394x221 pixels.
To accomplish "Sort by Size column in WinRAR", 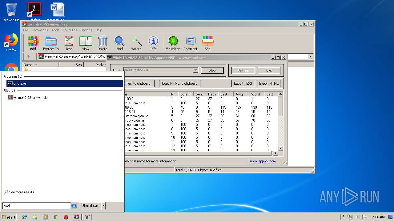I will [x=71, y=65].
